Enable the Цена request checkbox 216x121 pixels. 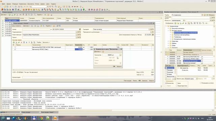[177, 83]
